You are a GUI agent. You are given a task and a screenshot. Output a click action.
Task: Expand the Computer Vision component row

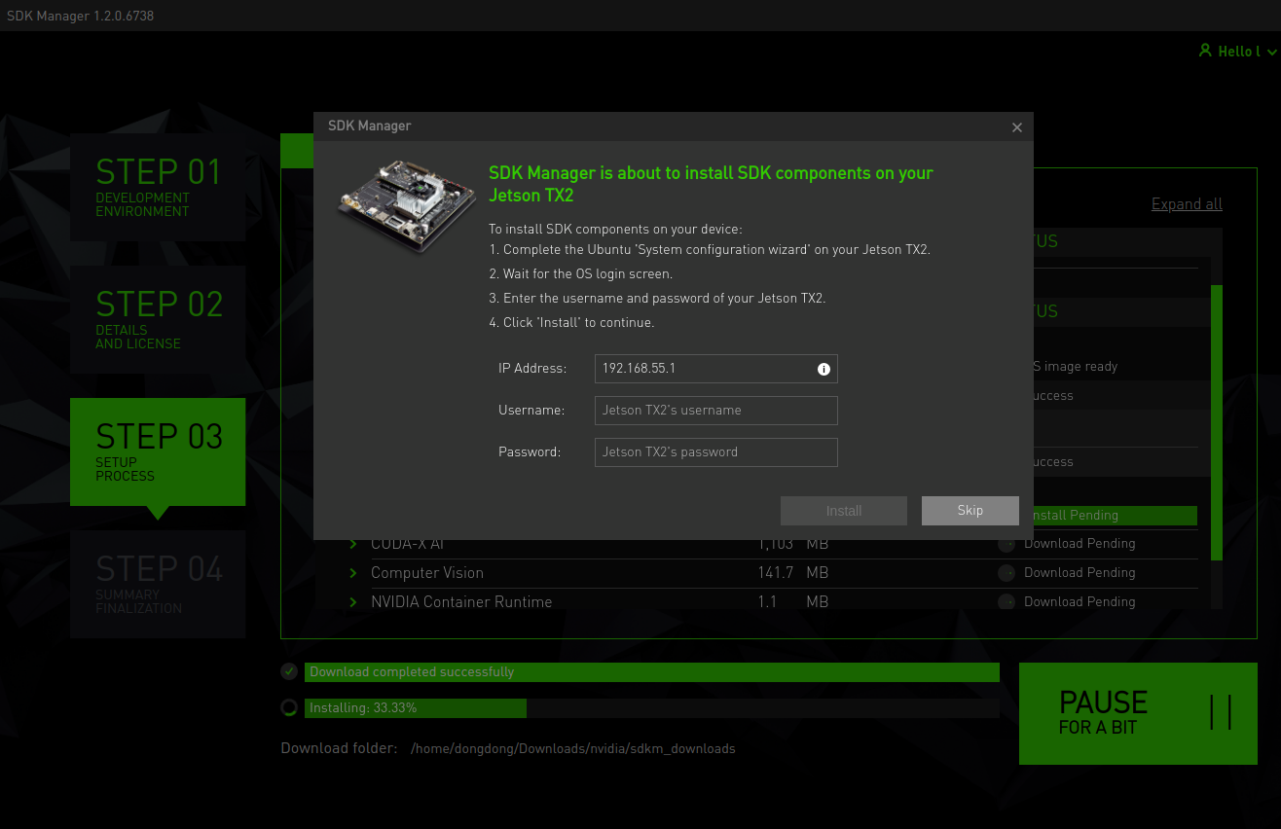point(353,573)
